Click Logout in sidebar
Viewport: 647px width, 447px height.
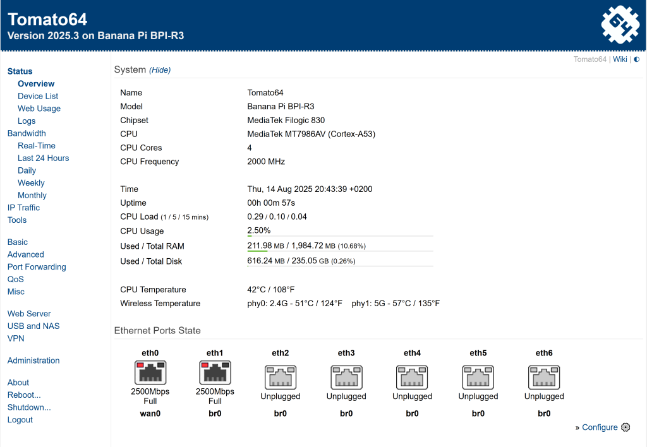[x=20, y=419]
